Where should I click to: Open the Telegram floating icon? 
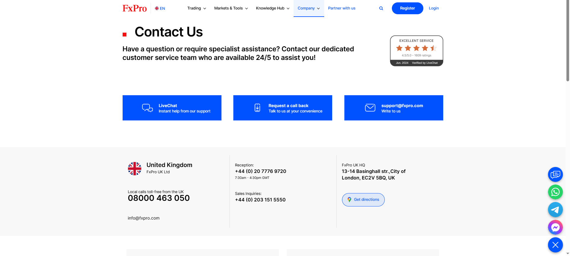(555, 210)
